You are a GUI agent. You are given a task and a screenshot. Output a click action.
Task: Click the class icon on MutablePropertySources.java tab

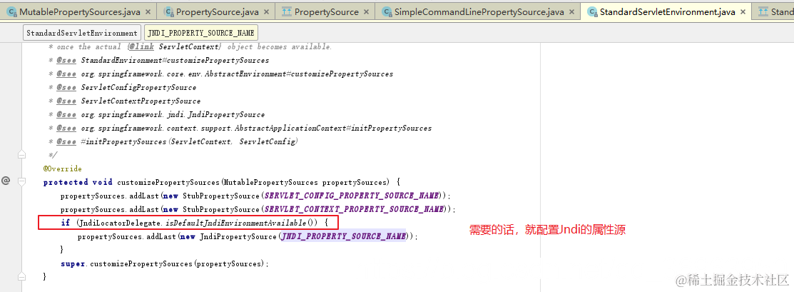tap(11, 11)
